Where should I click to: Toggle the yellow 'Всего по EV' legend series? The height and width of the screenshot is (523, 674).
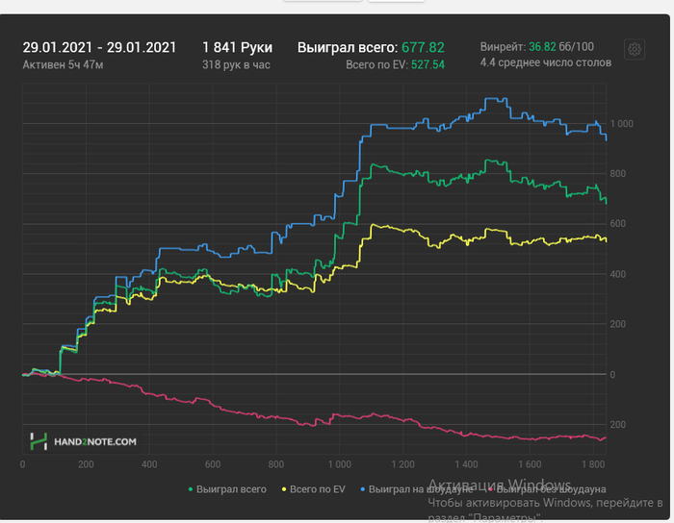313,489
